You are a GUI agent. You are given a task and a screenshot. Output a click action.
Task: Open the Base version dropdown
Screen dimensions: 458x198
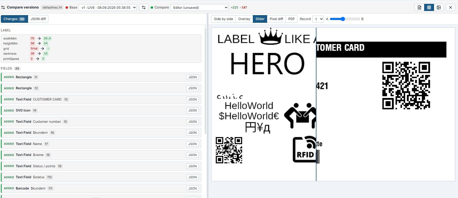[108, 7]
